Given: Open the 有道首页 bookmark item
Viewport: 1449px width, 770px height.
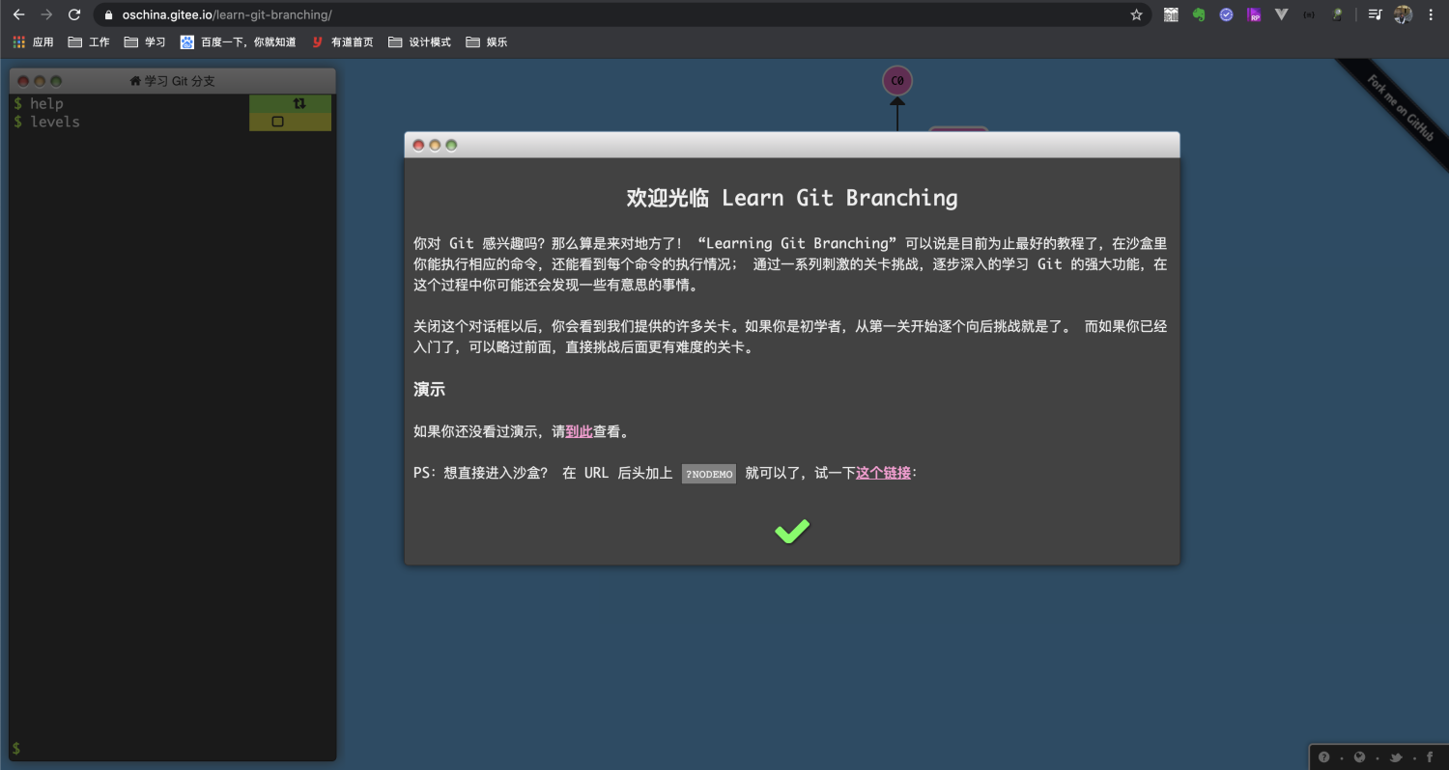Looking at the screenshot, I should pos(344,41).
